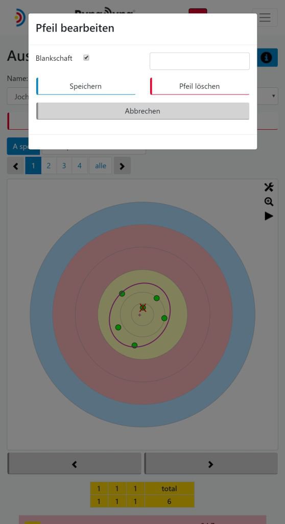Viewport: 285px width, 524px height.
Task: Click the Abbrechen button
Action: pyautogui.click(x=142, y=111)
